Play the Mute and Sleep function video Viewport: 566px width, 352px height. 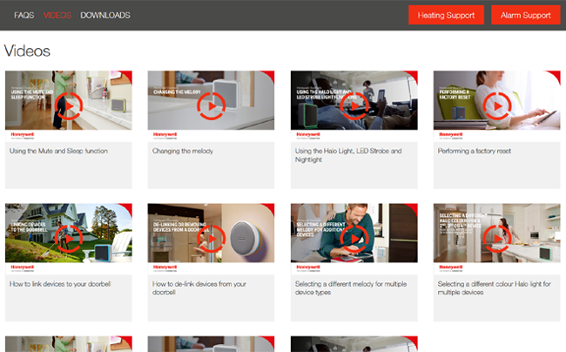[x=69, y=106]
